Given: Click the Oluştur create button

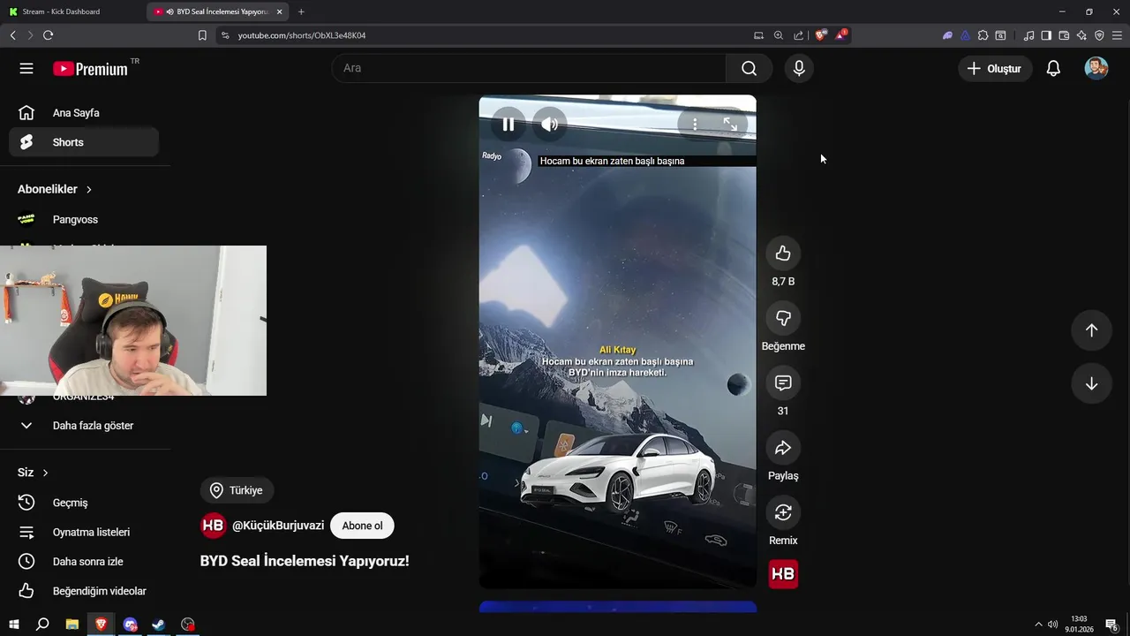Looking at the screenshot, I should tap(995, 68).
